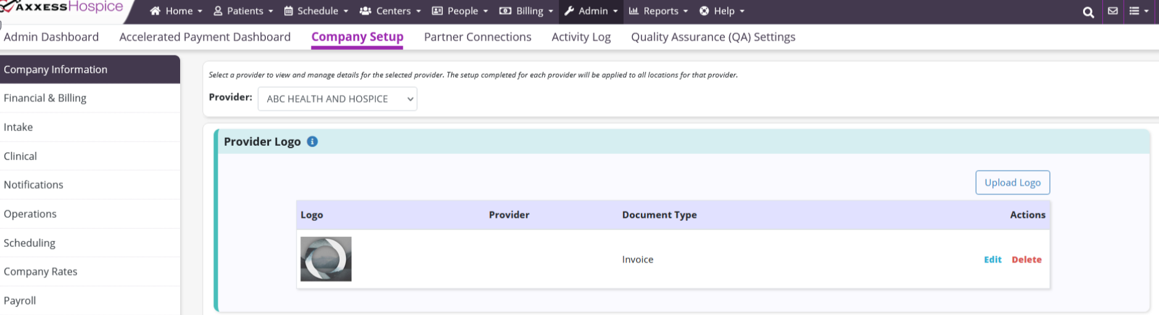This screenshot has height=315, width=1159.
Task: Select Financial & Billing in sidebar
Action: pyautogui.click(x=45, y=98)
